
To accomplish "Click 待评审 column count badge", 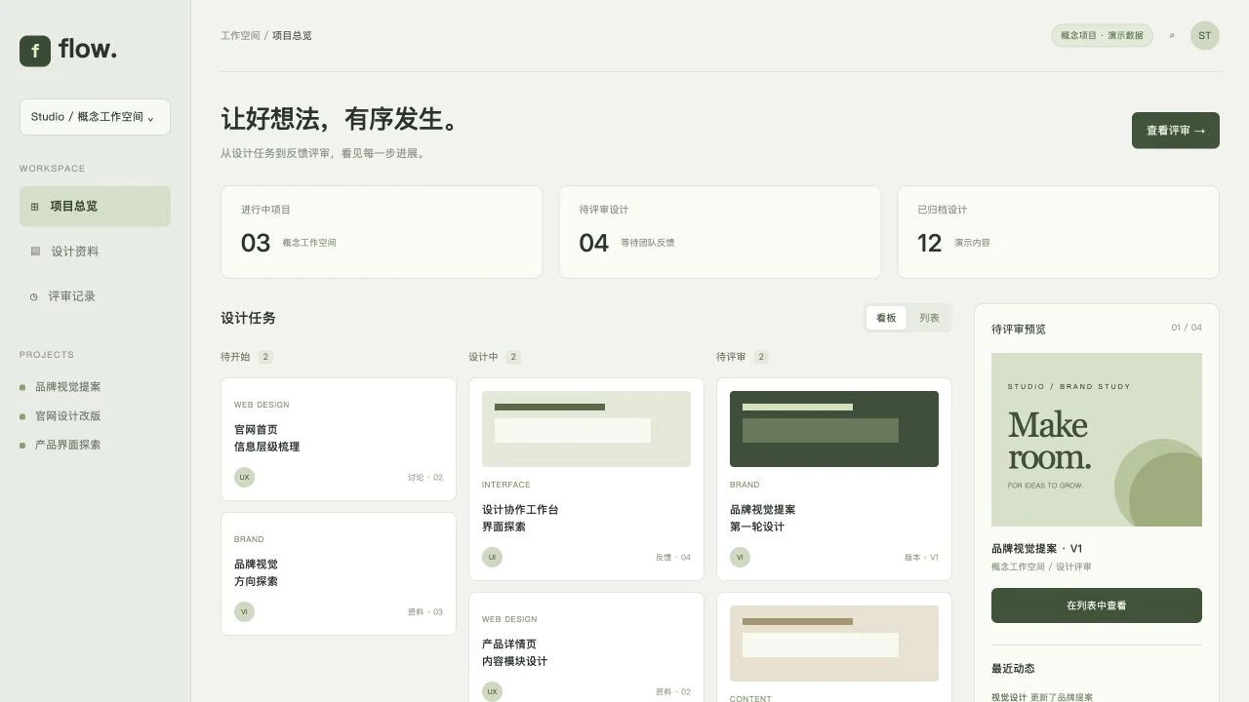I will 761,358.
